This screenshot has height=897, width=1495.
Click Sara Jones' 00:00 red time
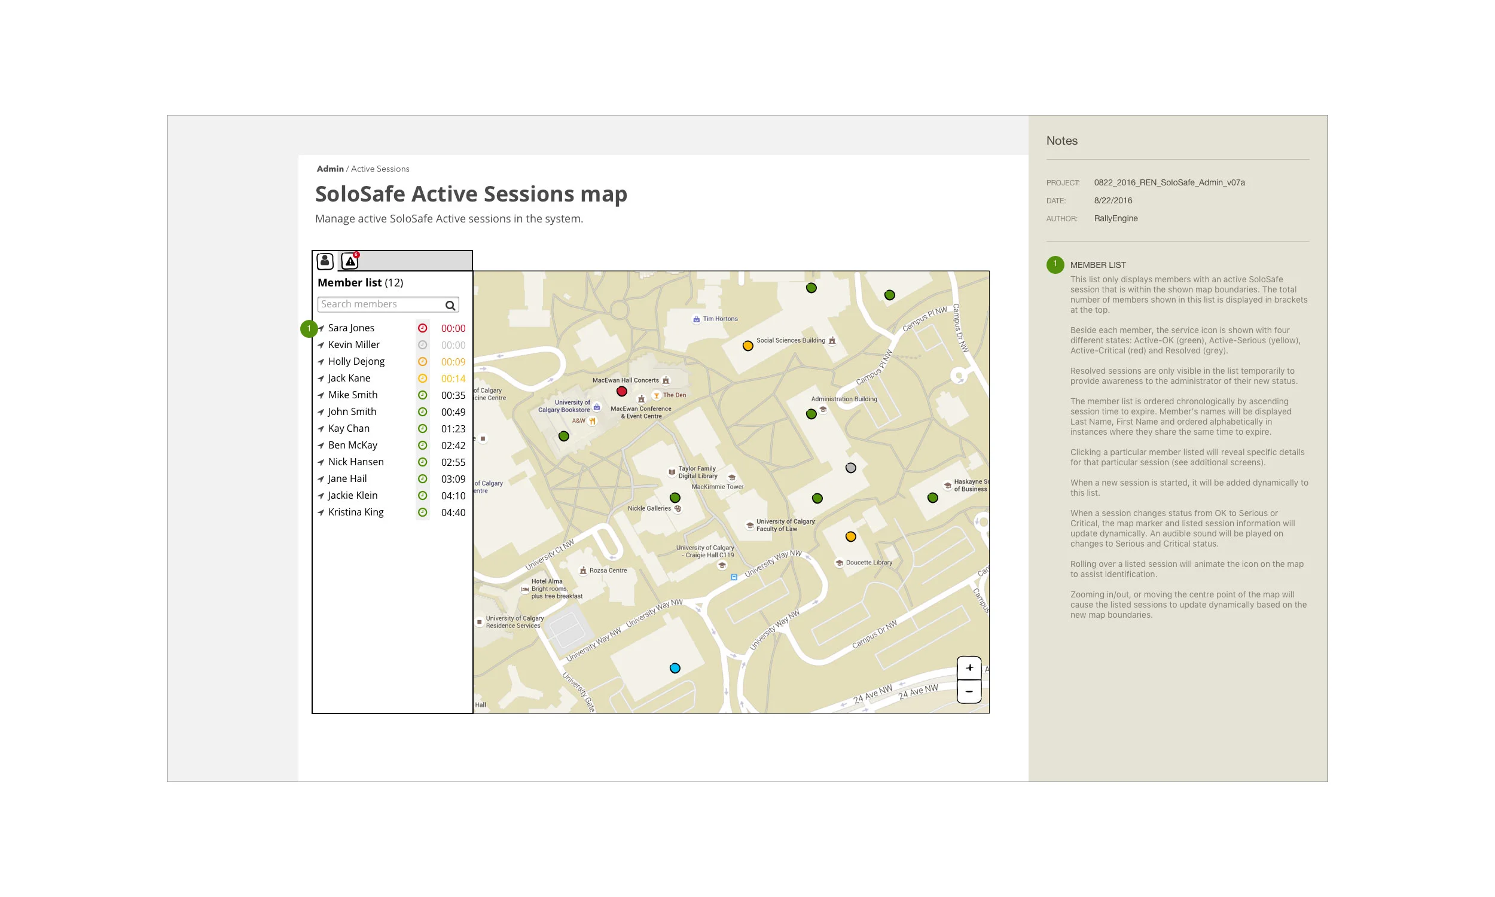pyautogui.click(x=453, y=329)
